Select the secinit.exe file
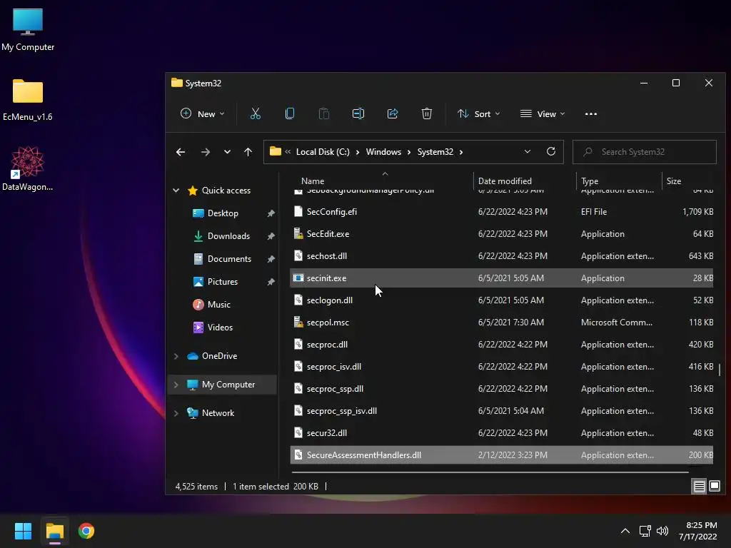Image resolution: width=731 pixels, height=548 pixels. coord(502,278)
